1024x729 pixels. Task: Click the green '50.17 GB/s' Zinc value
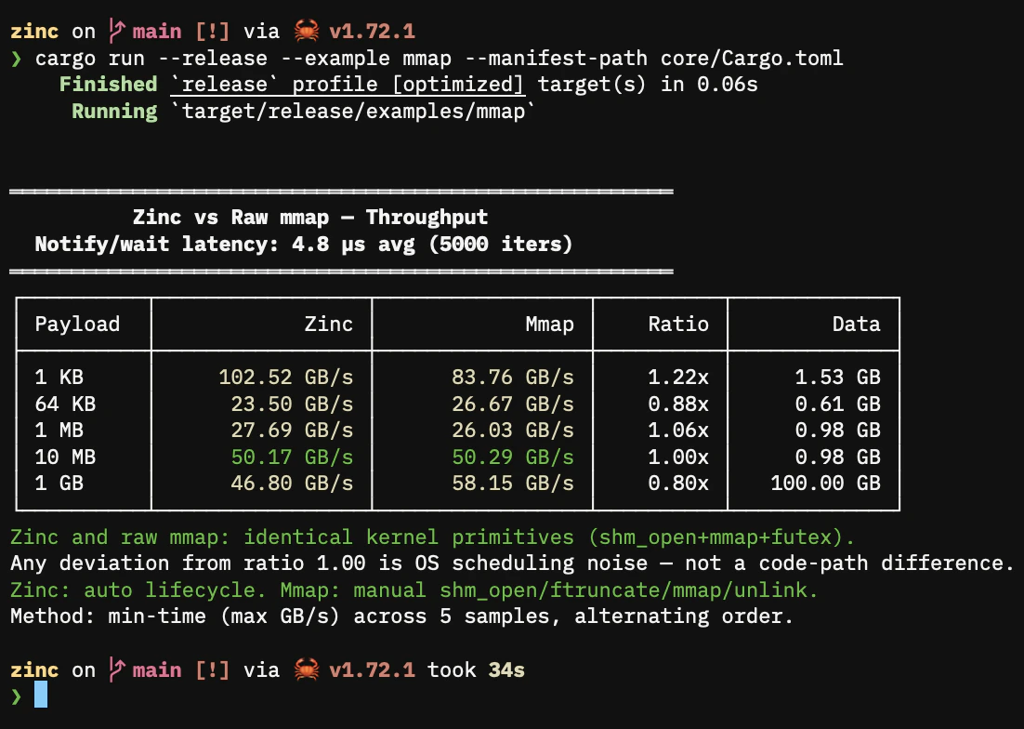tap(292, 457)
